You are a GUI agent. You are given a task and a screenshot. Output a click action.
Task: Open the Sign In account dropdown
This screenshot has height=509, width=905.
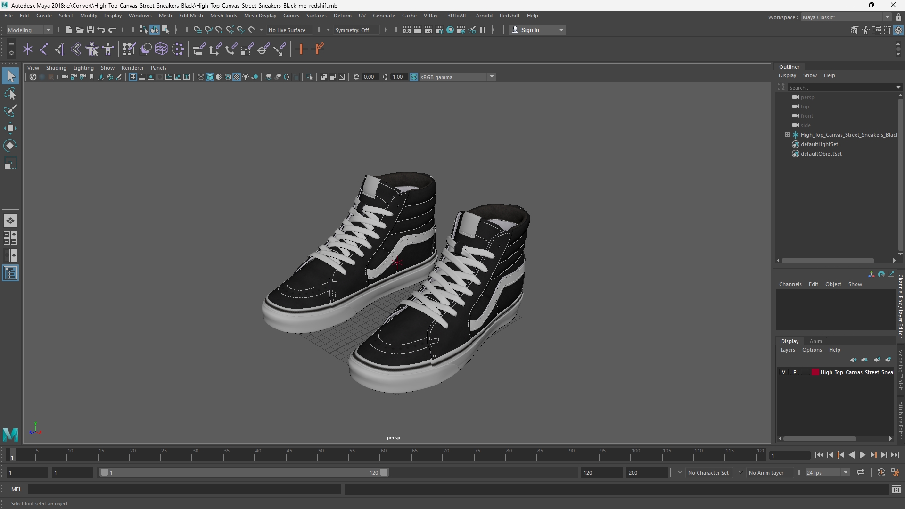[537, 30]
